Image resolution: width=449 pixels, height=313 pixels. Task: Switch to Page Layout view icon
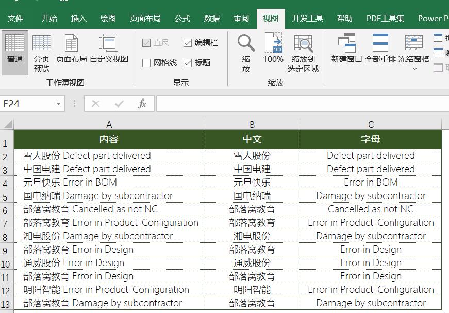tap(71, 43)
